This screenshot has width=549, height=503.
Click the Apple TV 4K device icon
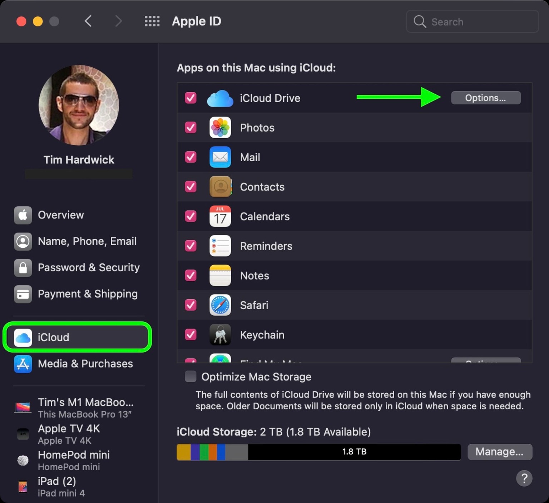pyautogui.click(x=23, y=434)
